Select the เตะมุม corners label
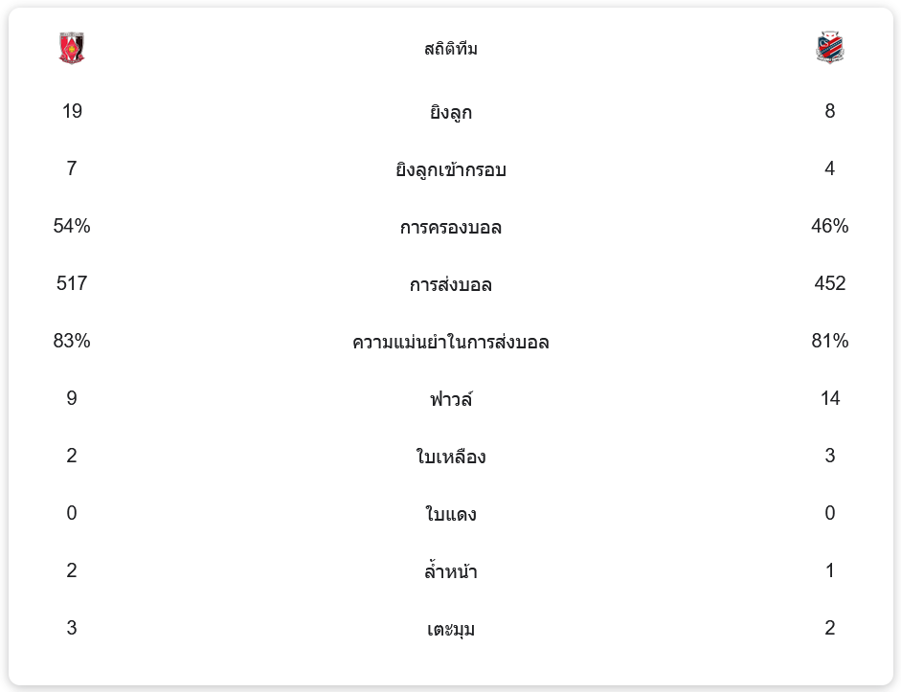 (x=450, y=629)
